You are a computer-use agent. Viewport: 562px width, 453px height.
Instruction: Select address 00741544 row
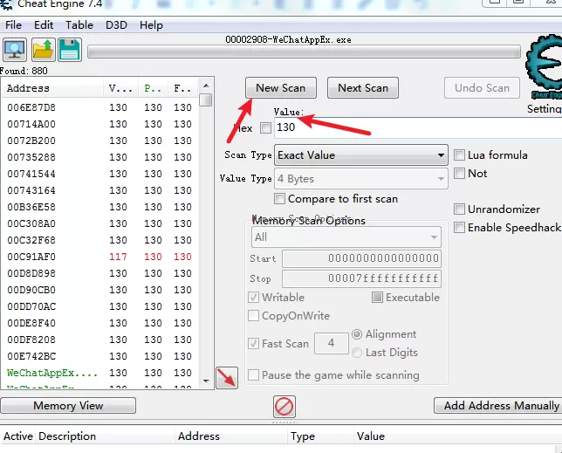[x=100, y=174]
